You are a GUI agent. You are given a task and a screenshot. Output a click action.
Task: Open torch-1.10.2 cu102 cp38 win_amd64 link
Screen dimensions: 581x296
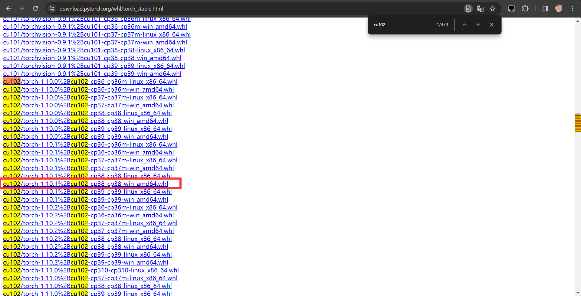(x=85, y=247)
